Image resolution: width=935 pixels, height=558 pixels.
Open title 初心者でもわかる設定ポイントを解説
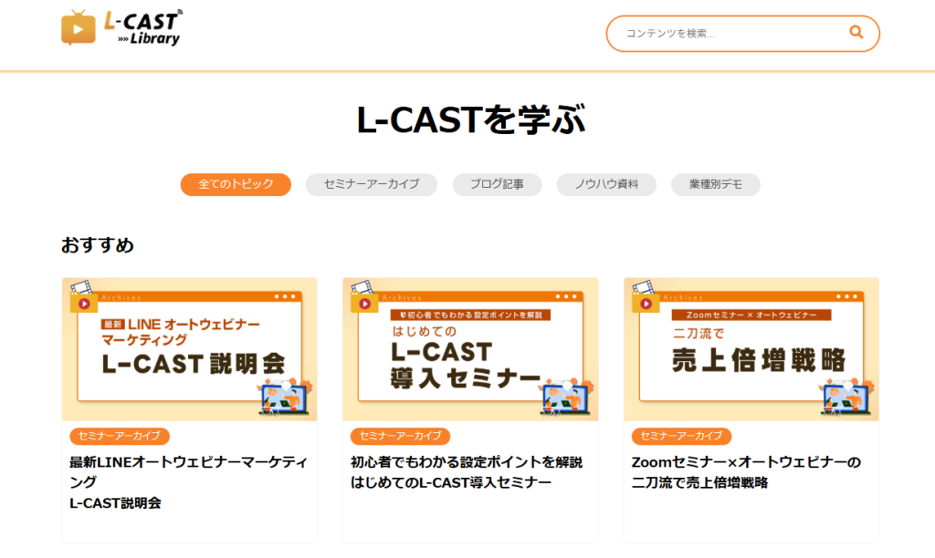click(467, 471)
